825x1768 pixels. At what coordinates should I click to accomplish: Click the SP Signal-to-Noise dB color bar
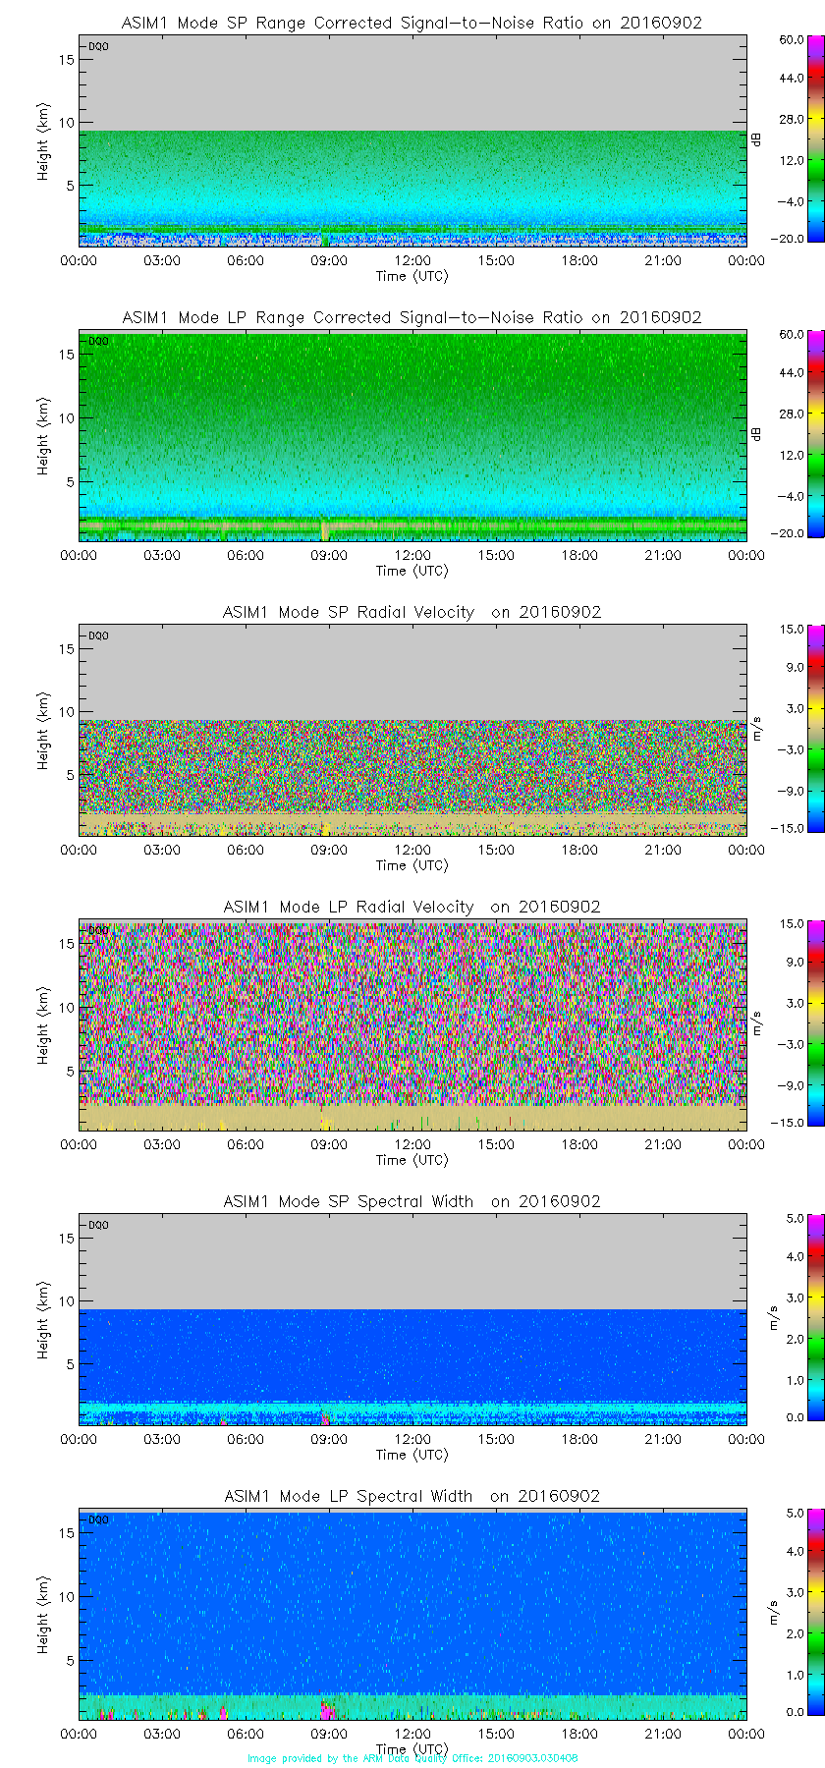(x=791, y=138)
